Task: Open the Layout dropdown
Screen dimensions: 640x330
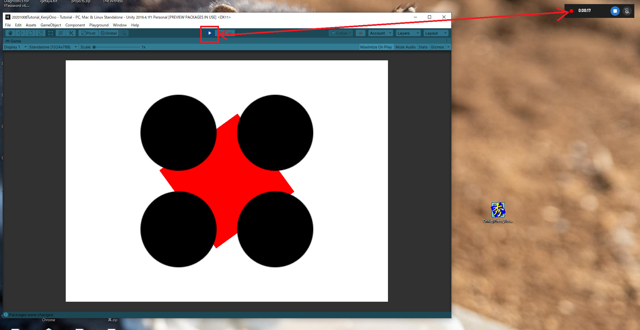Action: click(436, 33)
